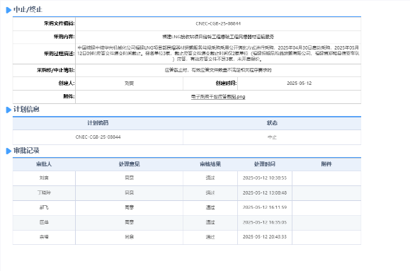Screen dimensions: 410x271
Task: Click the 计划编码 column header
Action: [x=98, y=123]
